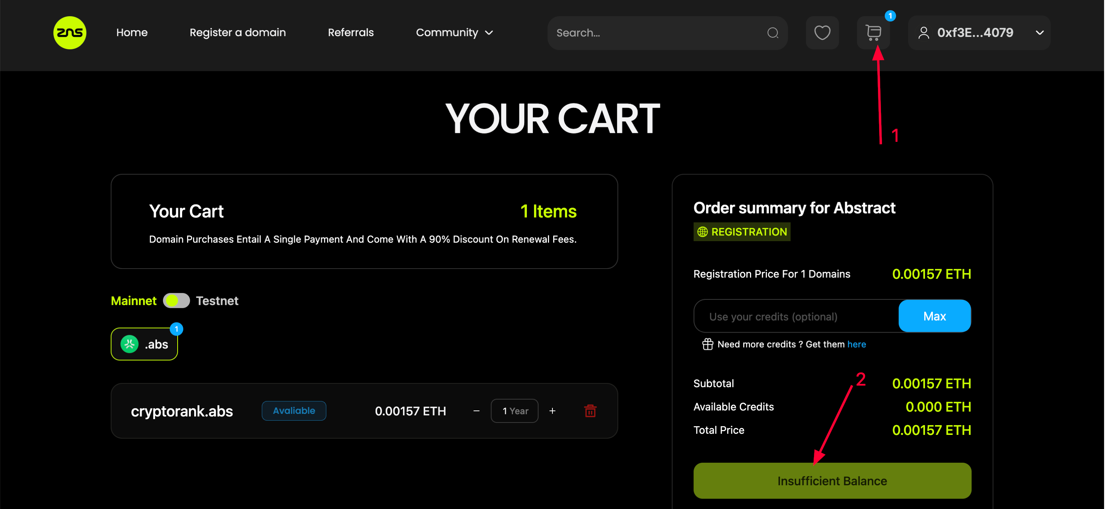Decrease registration years with minus button
The height and width of the screenshot is (509, 1106).
[x=476, y=411]
